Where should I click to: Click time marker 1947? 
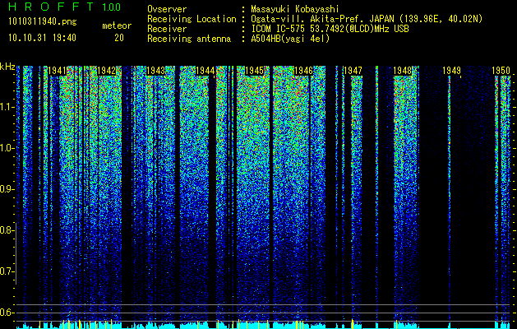point(353,71)
